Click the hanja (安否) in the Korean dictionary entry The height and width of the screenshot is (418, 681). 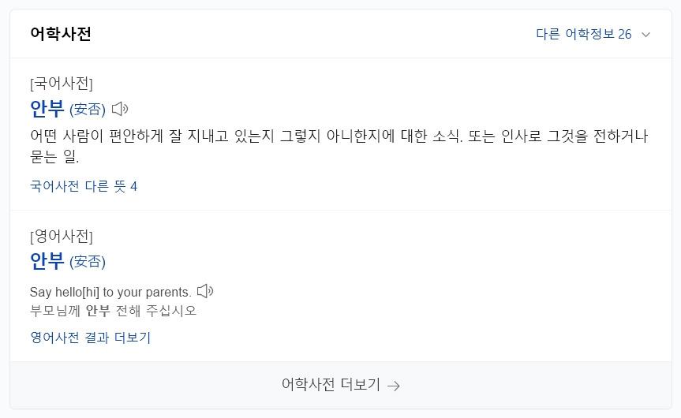click(x=88, y=110)
